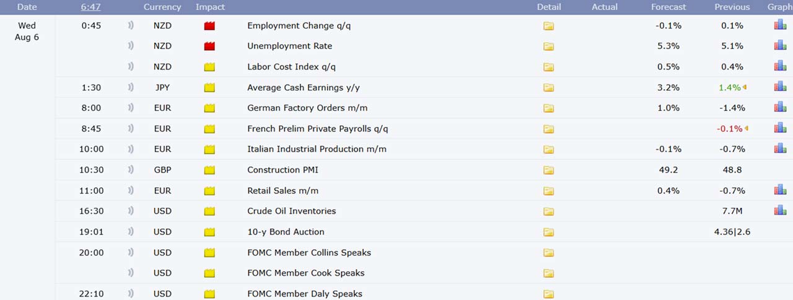View graph for Crude Oil Inventories
Image resolution: width=793 pixels, height=300 pixels.
pos(779,211)
